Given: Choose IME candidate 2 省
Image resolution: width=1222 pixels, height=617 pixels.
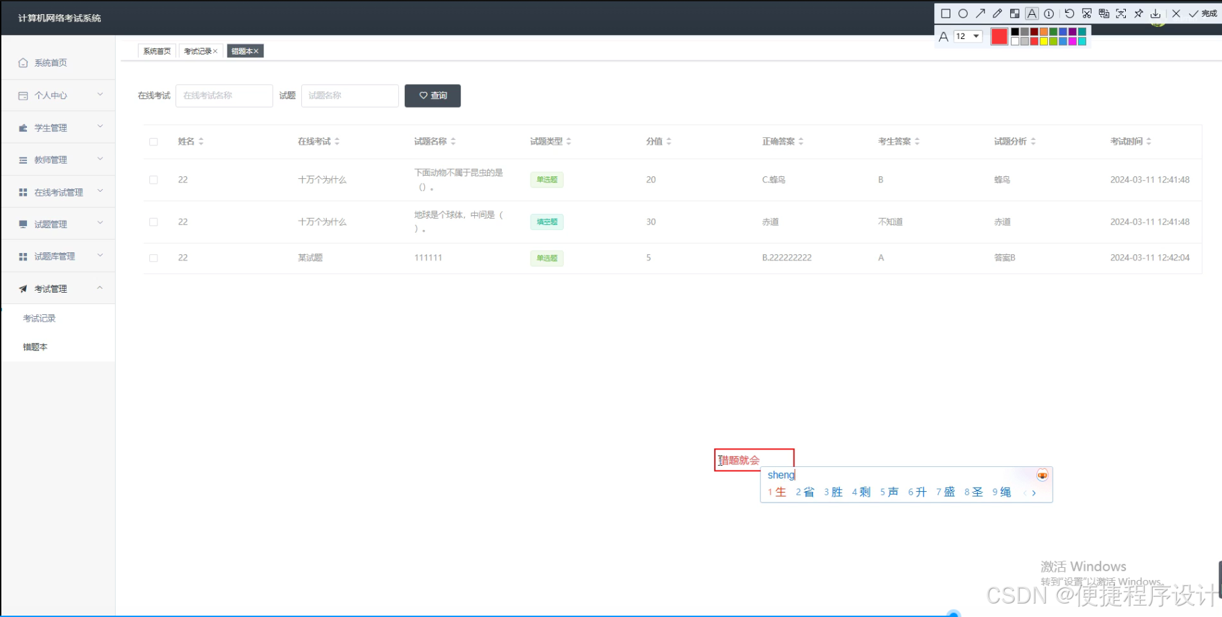Looking at the screenshot, I should click(805, 492).
